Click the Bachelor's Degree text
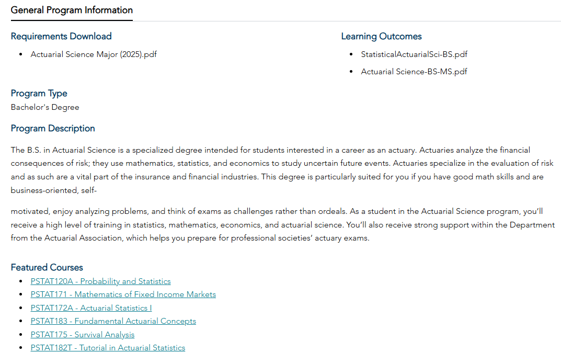 (45, 107)
